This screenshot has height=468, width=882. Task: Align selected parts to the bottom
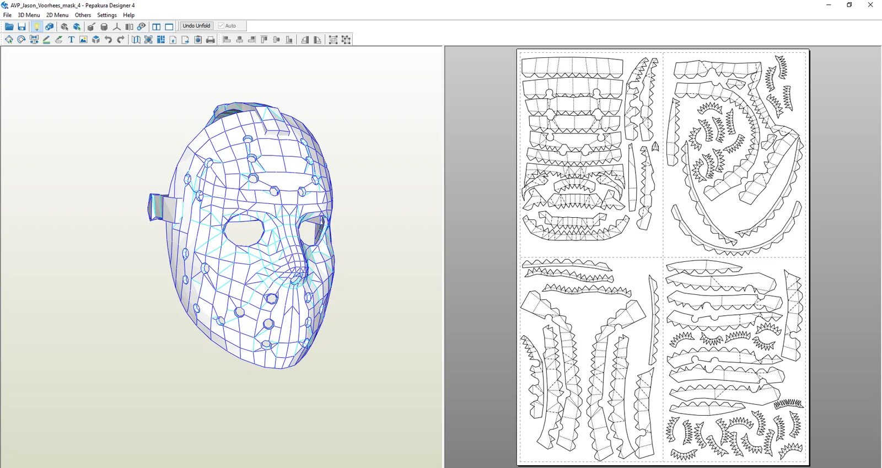coord(289,40)
